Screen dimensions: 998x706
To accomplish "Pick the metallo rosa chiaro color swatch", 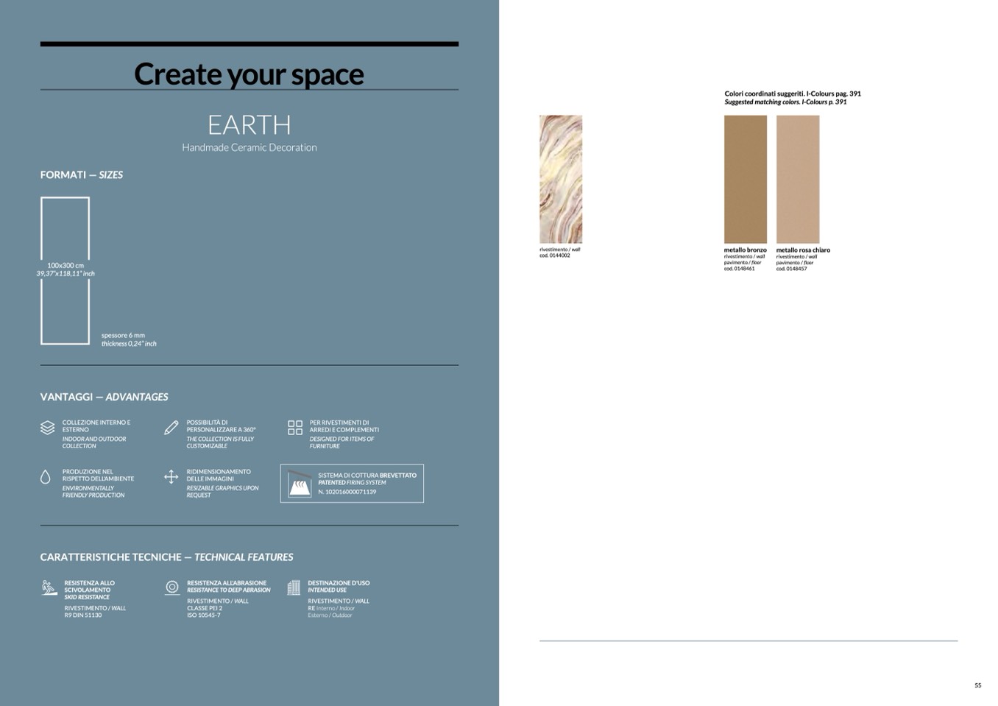I will 797,179.
